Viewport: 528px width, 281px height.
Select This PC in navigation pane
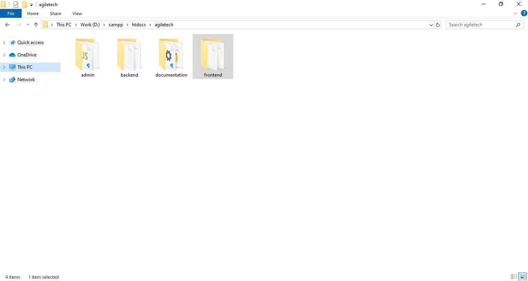click(x=25, y=67)
